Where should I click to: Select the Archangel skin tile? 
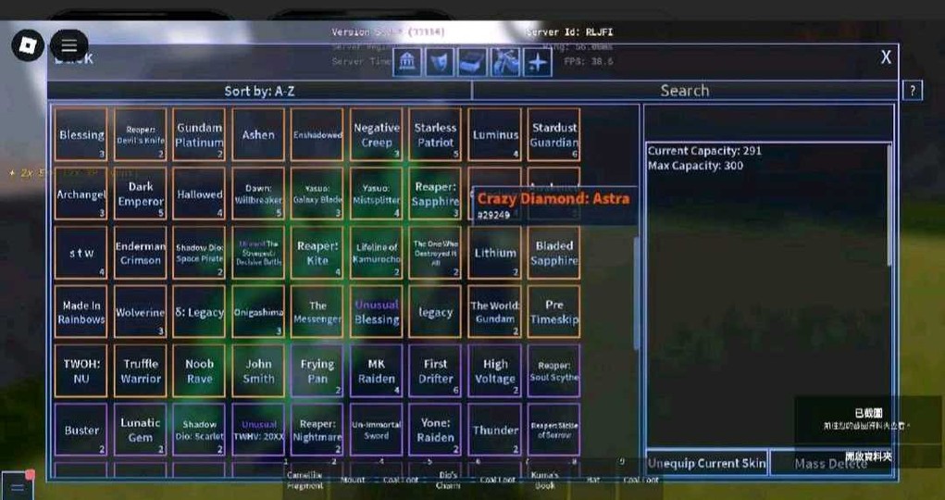pos(81,194)
